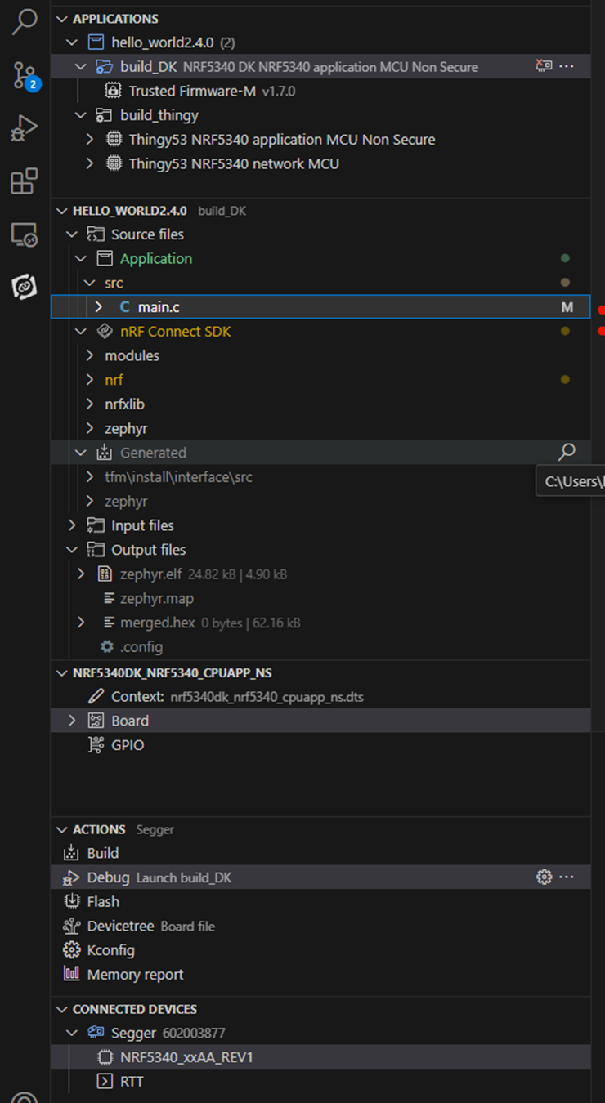
Task: Open nRF Connect view icon
Action: (25, 287)
